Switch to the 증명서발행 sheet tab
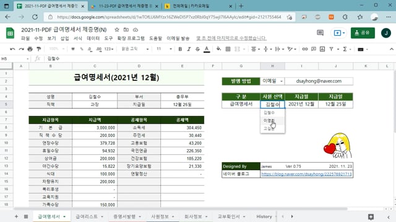The image size is (396, 222). [124, 216]
